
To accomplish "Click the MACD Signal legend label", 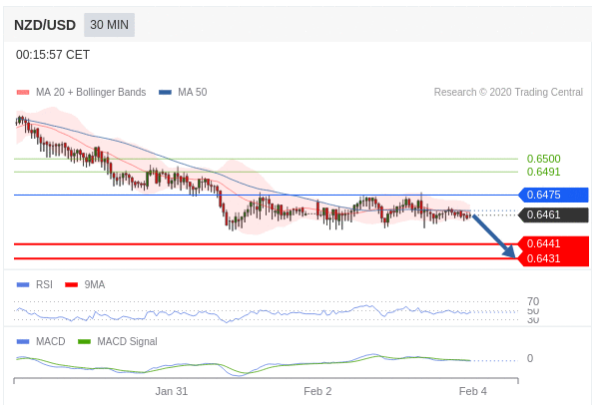I will 127,341.
